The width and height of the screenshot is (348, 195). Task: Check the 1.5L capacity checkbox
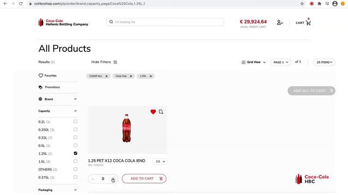[x=76, y=161]
